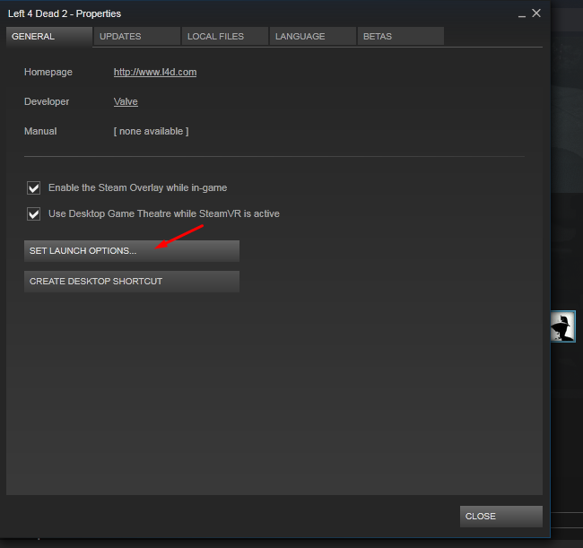
Task: Open the Local Files tab
Action: (x=224, y=37)
